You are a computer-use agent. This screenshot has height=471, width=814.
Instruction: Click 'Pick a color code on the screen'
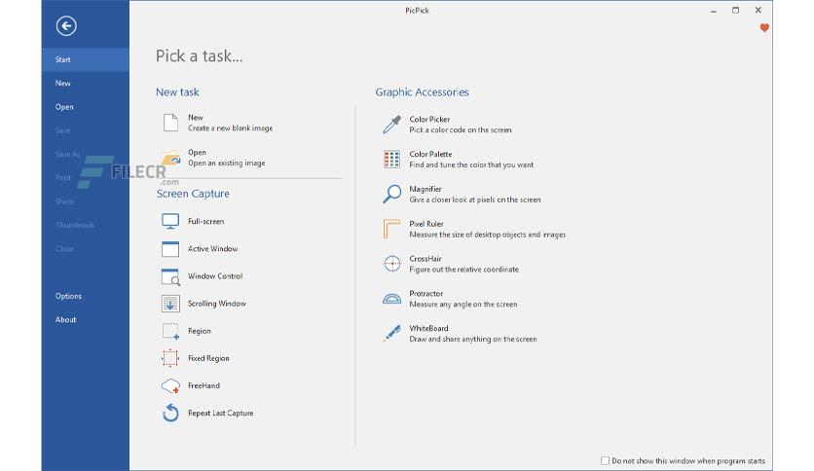(x=461, y=130)
